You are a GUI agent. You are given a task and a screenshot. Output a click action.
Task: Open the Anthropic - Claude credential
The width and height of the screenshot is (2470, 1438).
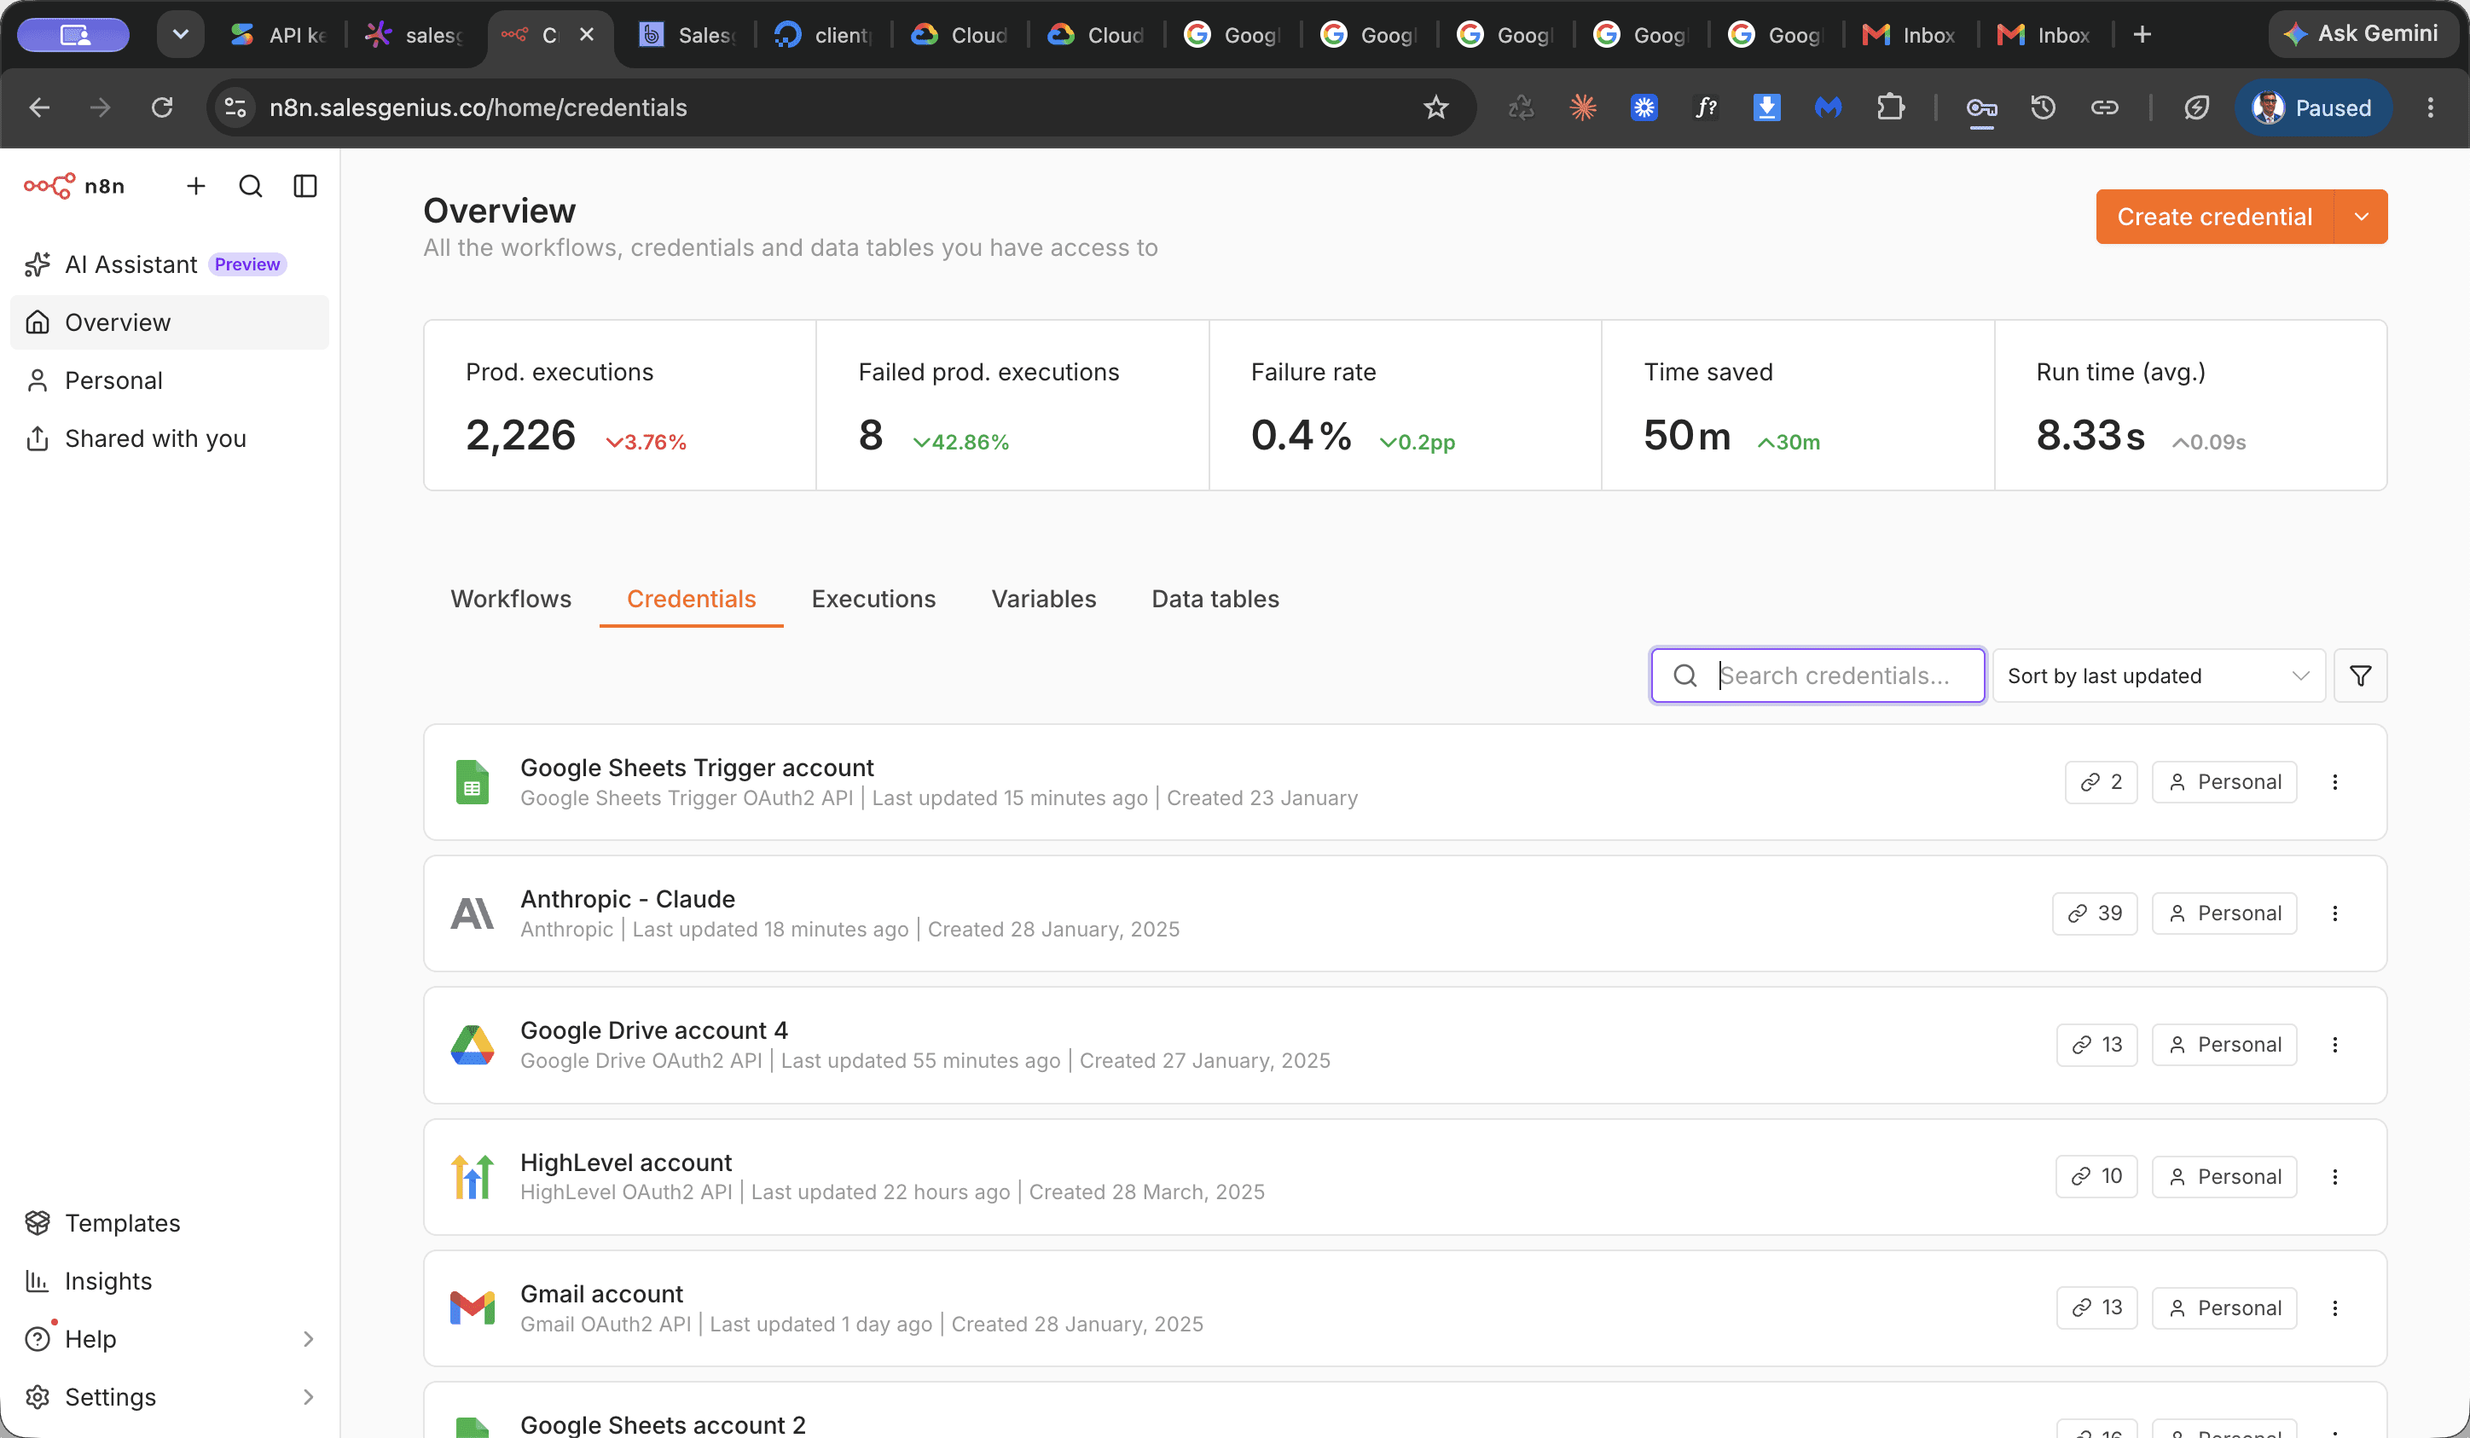coord(1405,913)
